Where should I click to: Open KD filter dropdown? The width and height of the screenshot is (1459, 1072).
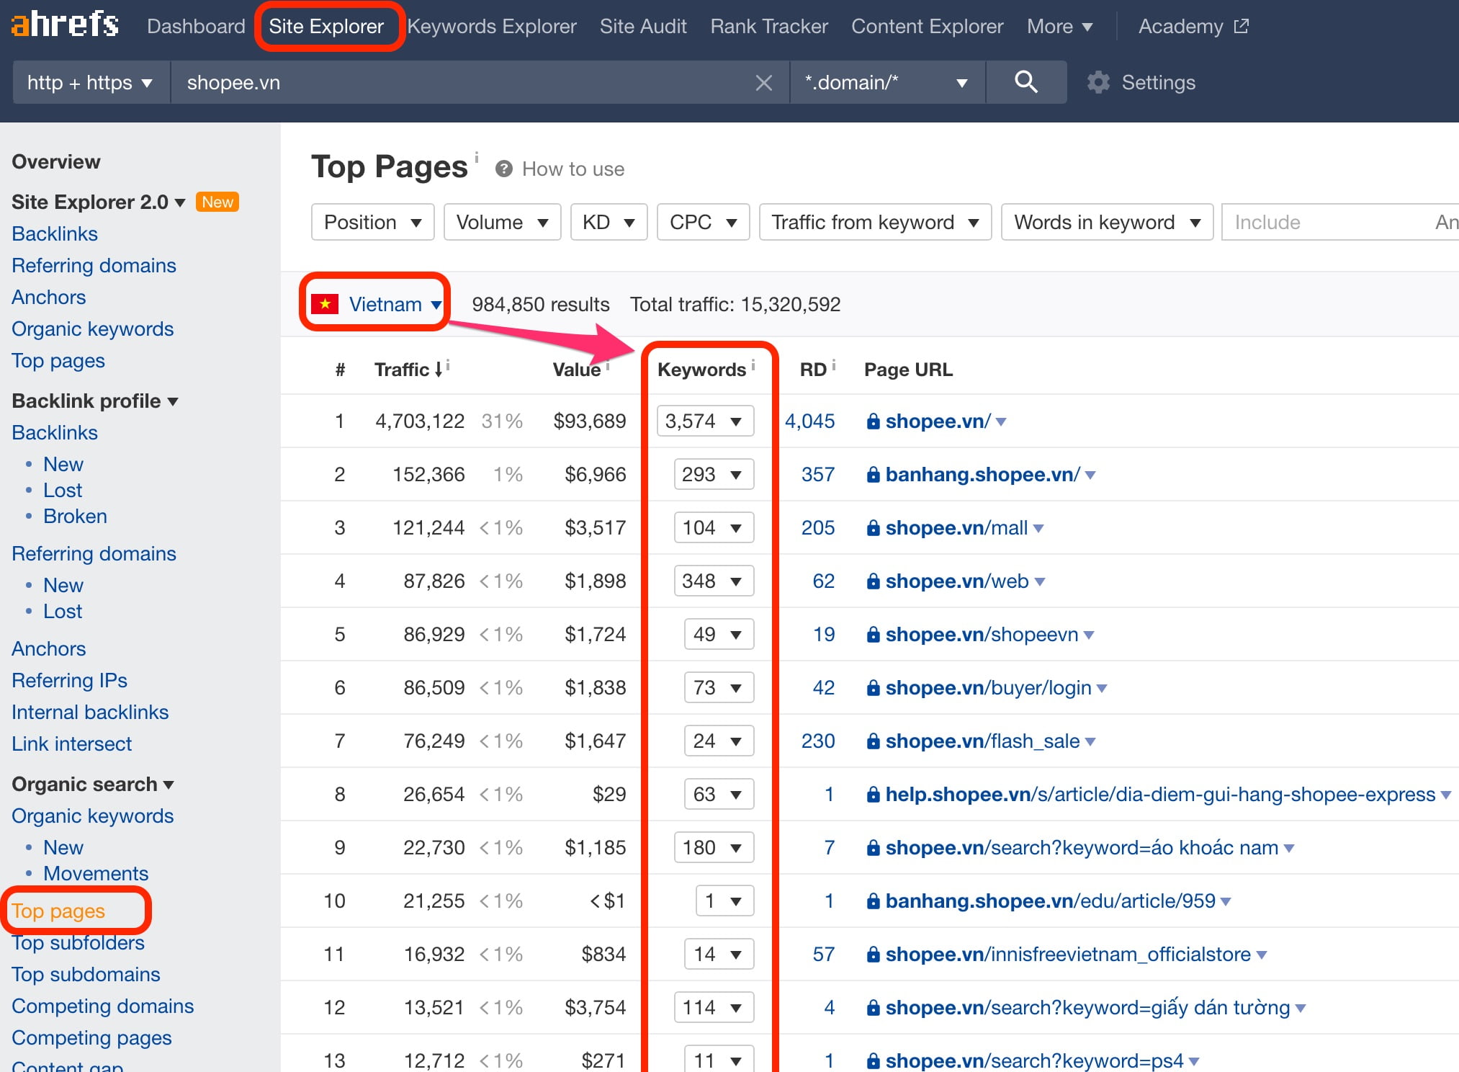(609, 222)
